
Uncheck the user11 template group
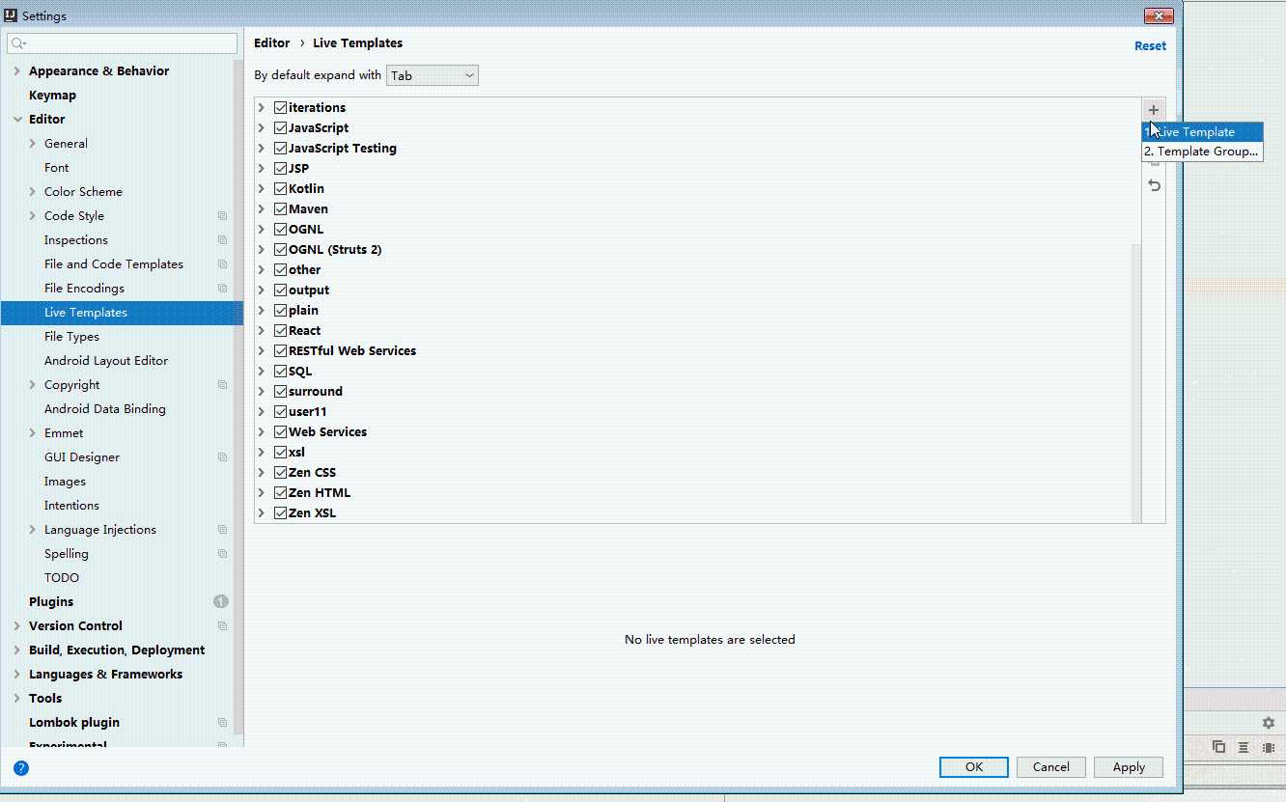coord(280,411)
